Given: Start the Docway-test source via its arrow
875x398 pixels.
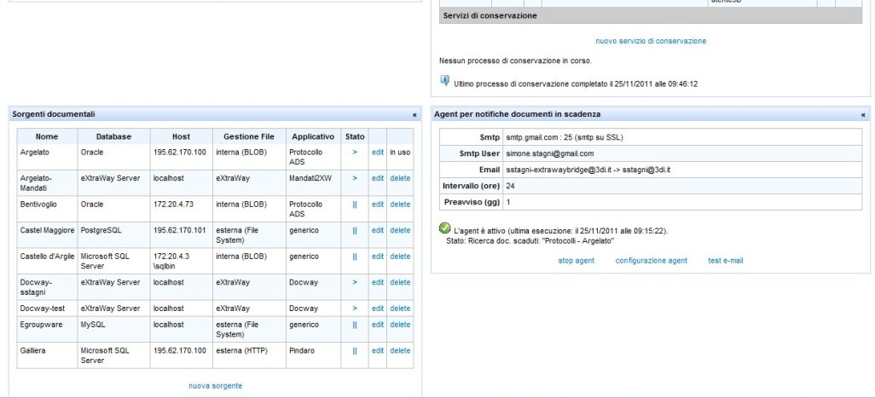Looking at the screenshot, I should coord(355,309).
